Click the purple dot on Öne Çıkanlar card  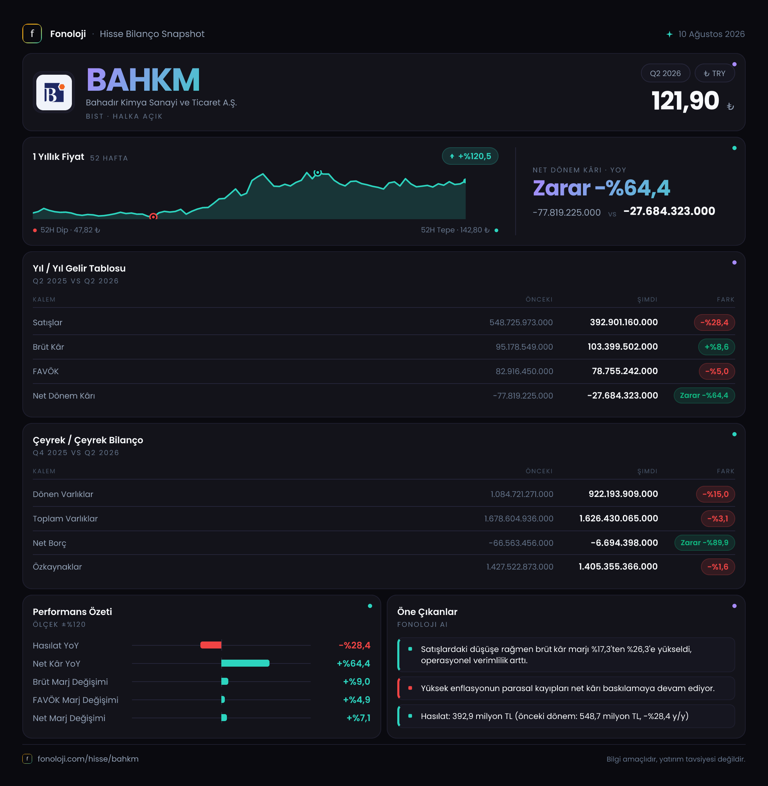pyautogui.click(x=734, y=606)
